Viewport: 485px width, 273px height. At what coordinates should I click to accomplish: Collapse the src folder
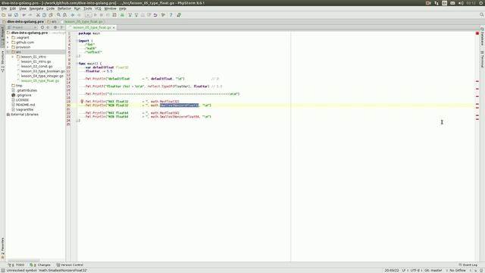8,52
